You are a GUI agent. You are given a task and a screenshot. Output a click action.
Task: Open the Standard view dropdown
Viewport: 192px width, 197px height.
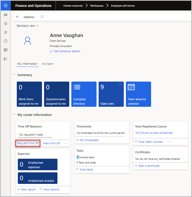coord(27,26)
